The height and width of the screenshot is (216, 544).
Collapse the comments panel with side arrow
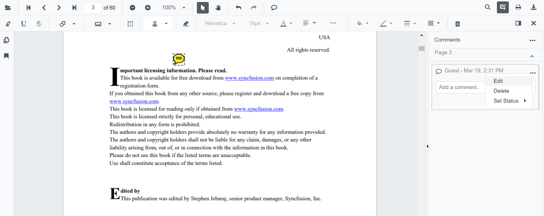427,146
